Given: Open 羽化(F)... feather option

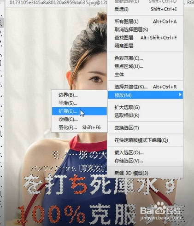Looking at the screenshot, I should (79, 127).
